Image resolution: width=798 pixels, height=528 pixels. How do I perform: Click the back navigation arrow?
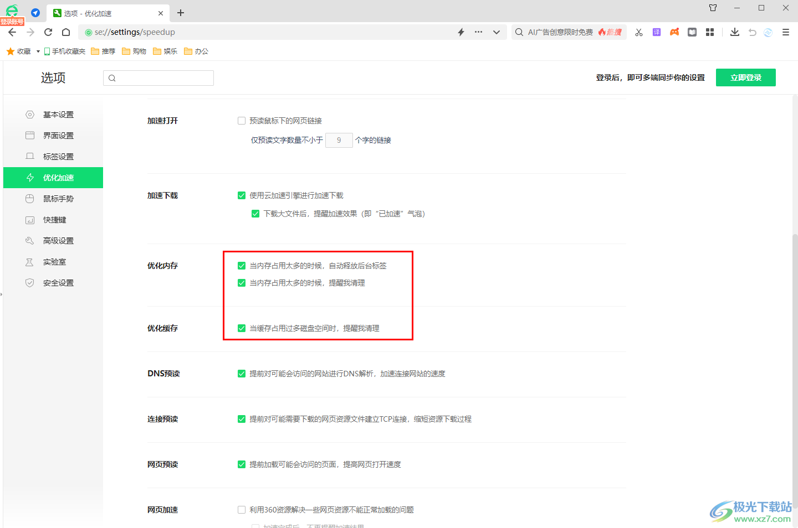[12, 32]
